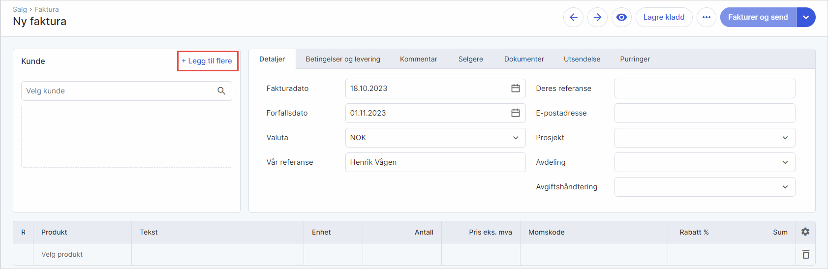
Task: Click the previous invoice arrow button
Action: 573,17
